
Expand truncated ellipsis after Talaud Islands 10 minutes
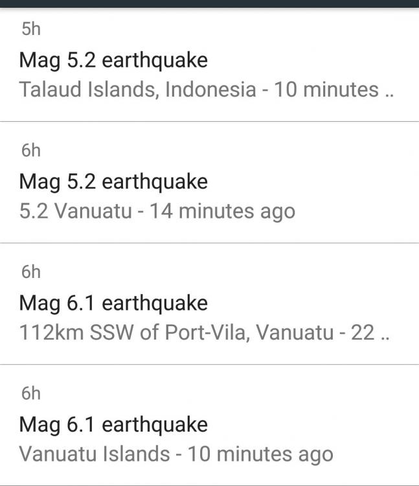pyautogui.click(x=389, y=90)
